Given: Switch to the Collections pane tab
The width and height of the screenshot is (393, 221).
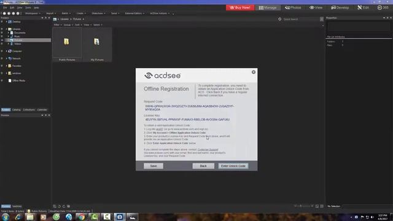Looking at the screenshot, I should [29, 110].
